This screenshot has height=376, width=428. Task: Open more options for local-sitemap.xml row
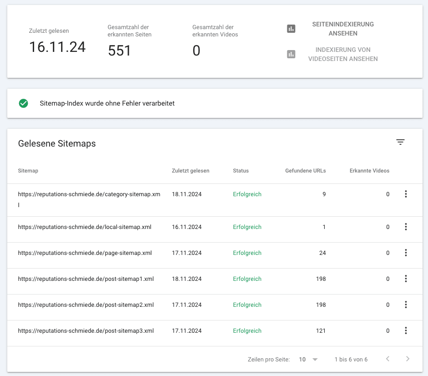[x=406, y=227]
